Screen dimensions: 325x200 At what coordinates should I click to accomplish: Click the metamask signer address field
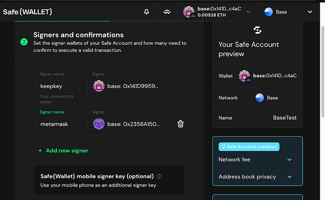(x=132, y=124)
